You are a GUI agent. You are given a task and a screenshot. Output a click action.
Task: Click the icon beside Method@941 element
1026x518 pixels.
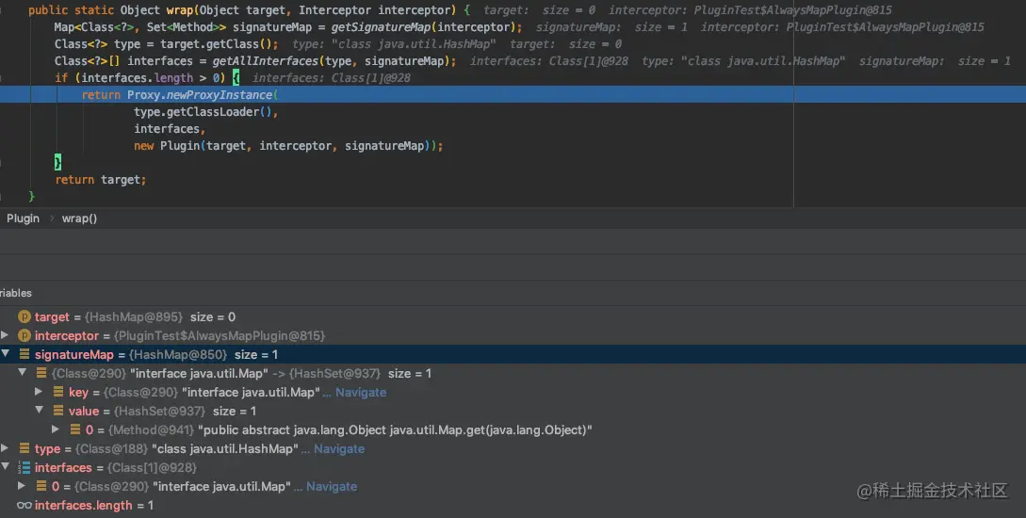75,429
